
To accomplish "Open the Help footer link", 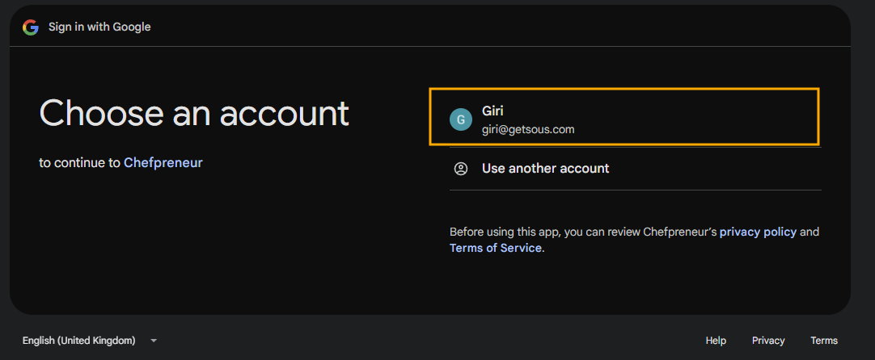I will pyautogui.click(x=716, y=341).
